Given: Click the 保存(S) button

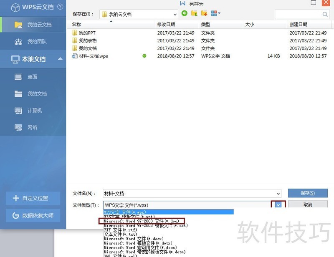Looking at the screenshot, I should (308, 193).
